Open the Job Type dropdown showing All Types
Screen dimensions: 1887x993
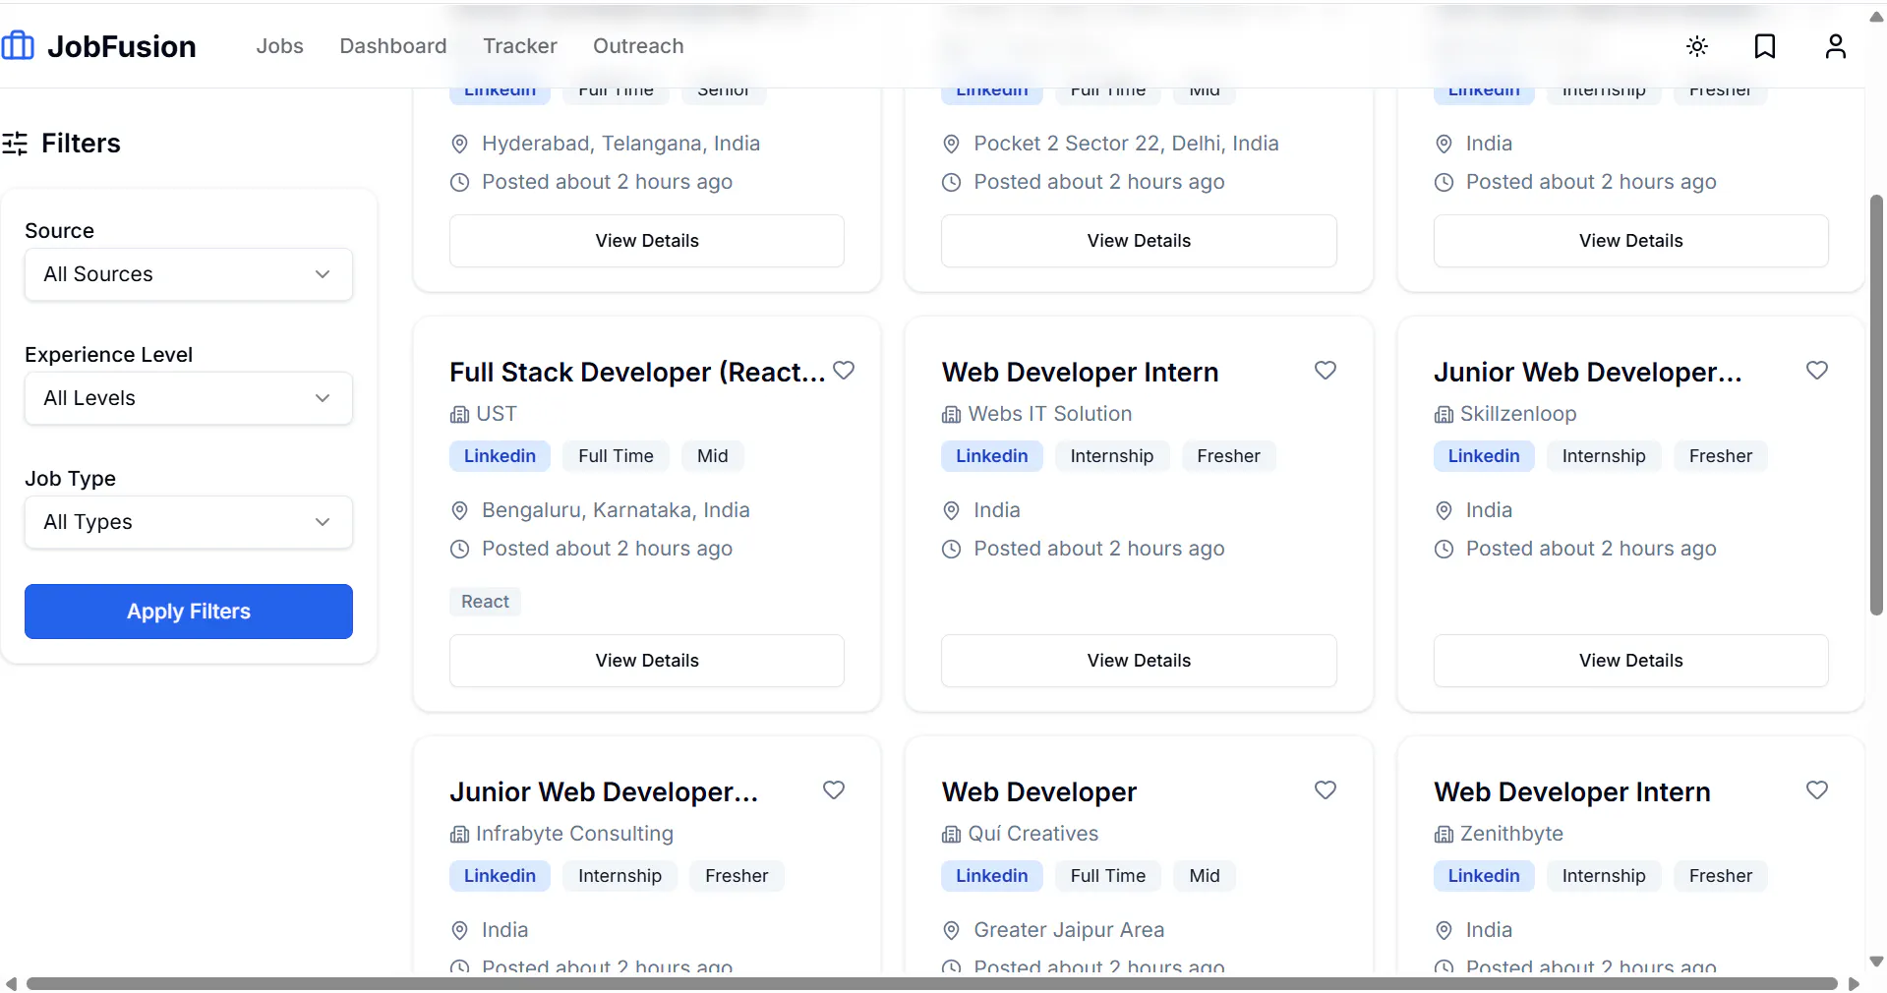tap(189, 522)
